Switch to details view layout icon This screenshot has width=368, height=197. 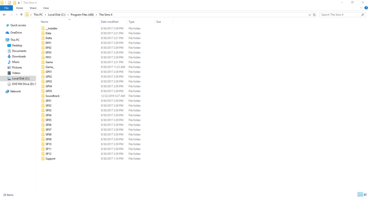(360, 195)
